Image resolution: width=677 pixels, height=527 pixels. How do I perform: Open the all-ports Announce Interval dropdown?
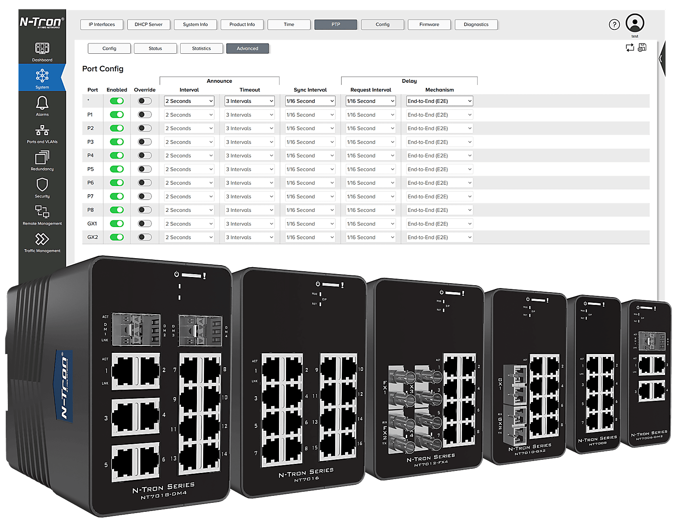pos(189,101)
